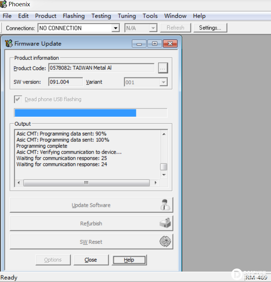Open the Window menu
271x282 pixels.
[175, 16]
